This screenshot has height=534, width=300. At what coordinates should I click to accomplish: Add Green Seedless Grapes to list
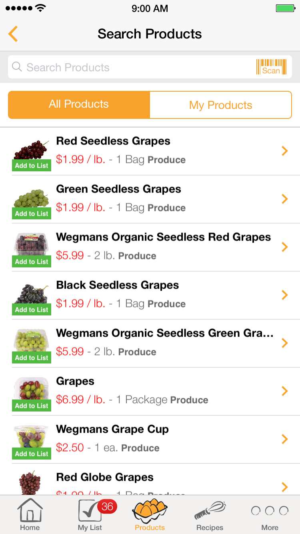click(x=32, y=214)
